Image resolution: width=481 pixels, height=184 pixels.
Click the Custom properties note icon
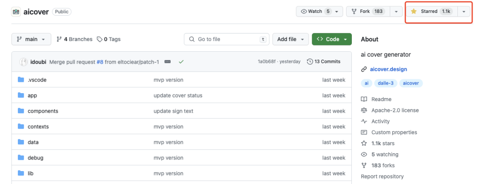[x=364, y=132]
